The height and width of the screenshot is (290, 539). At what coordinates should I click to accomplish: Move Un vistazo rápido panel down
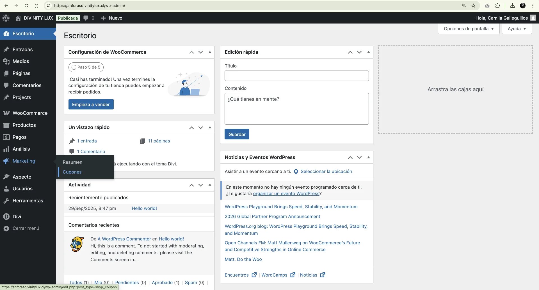200,128
